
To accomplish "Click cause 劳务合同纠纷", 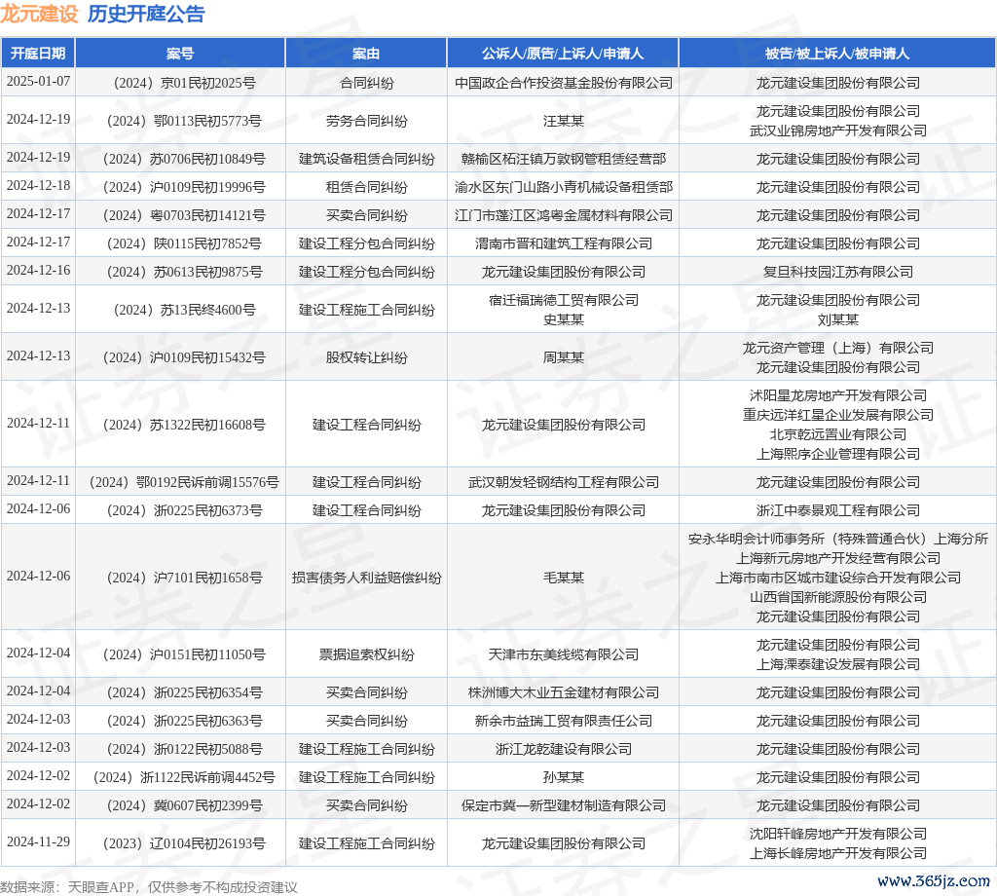I will click(366, 121).
